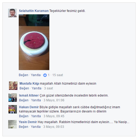The height and width of the screenshot is (139, 138).
Task: Open Hakan Demir's avatar thumbnail
Action: [x=13, y=109]
